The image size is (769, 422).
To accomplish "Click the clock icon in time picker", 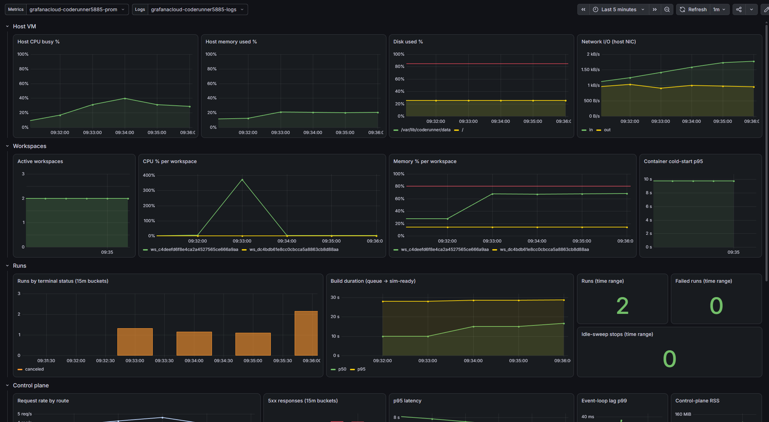I will tap(596, 9).
